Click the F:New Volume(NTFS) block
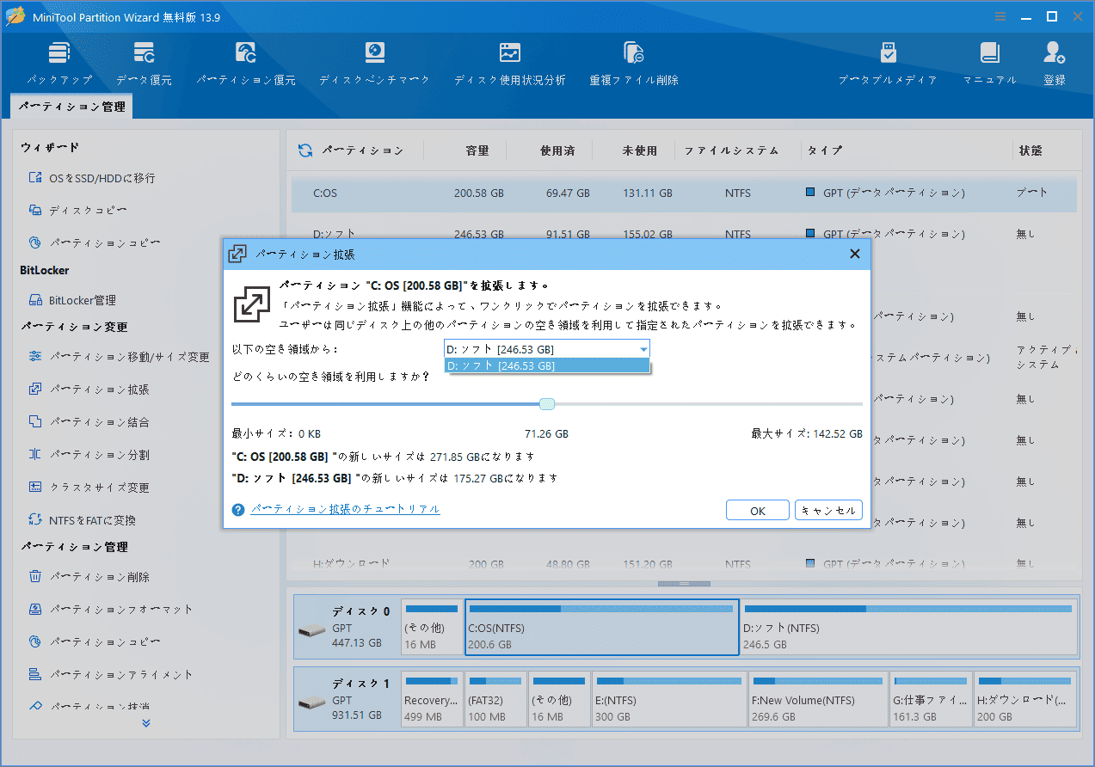Viewport: 1095px width, 767px height. pyautogui.click(x=818, y=699)
